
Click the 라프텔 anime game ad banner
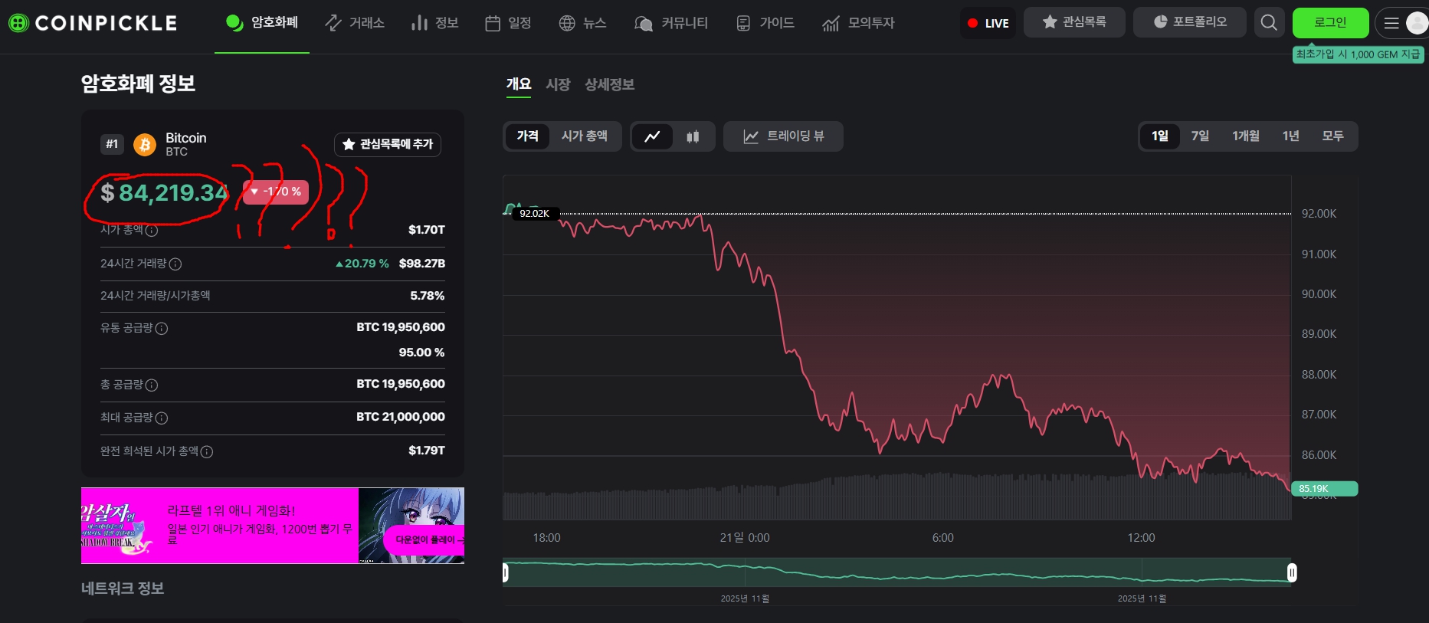[273, 526]
